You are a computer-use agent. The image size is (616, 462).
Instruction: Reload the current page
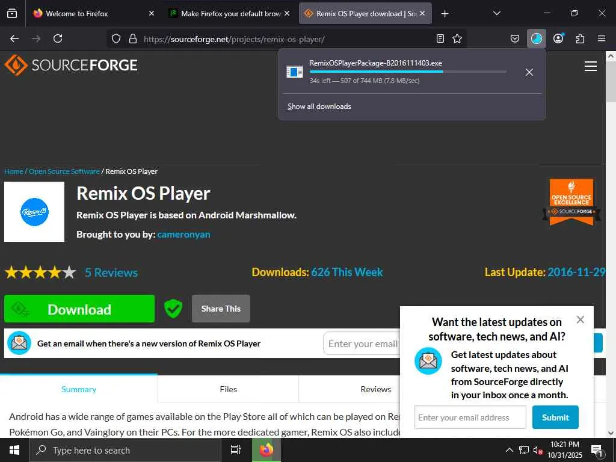(58, 38)
